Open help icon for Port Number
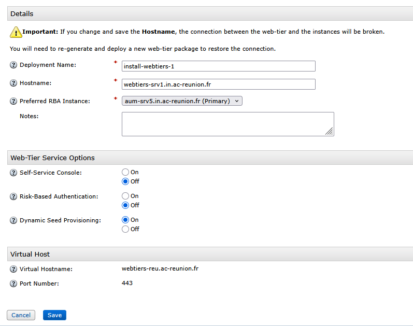Screen dimensions: 413x326 [13, 284]
